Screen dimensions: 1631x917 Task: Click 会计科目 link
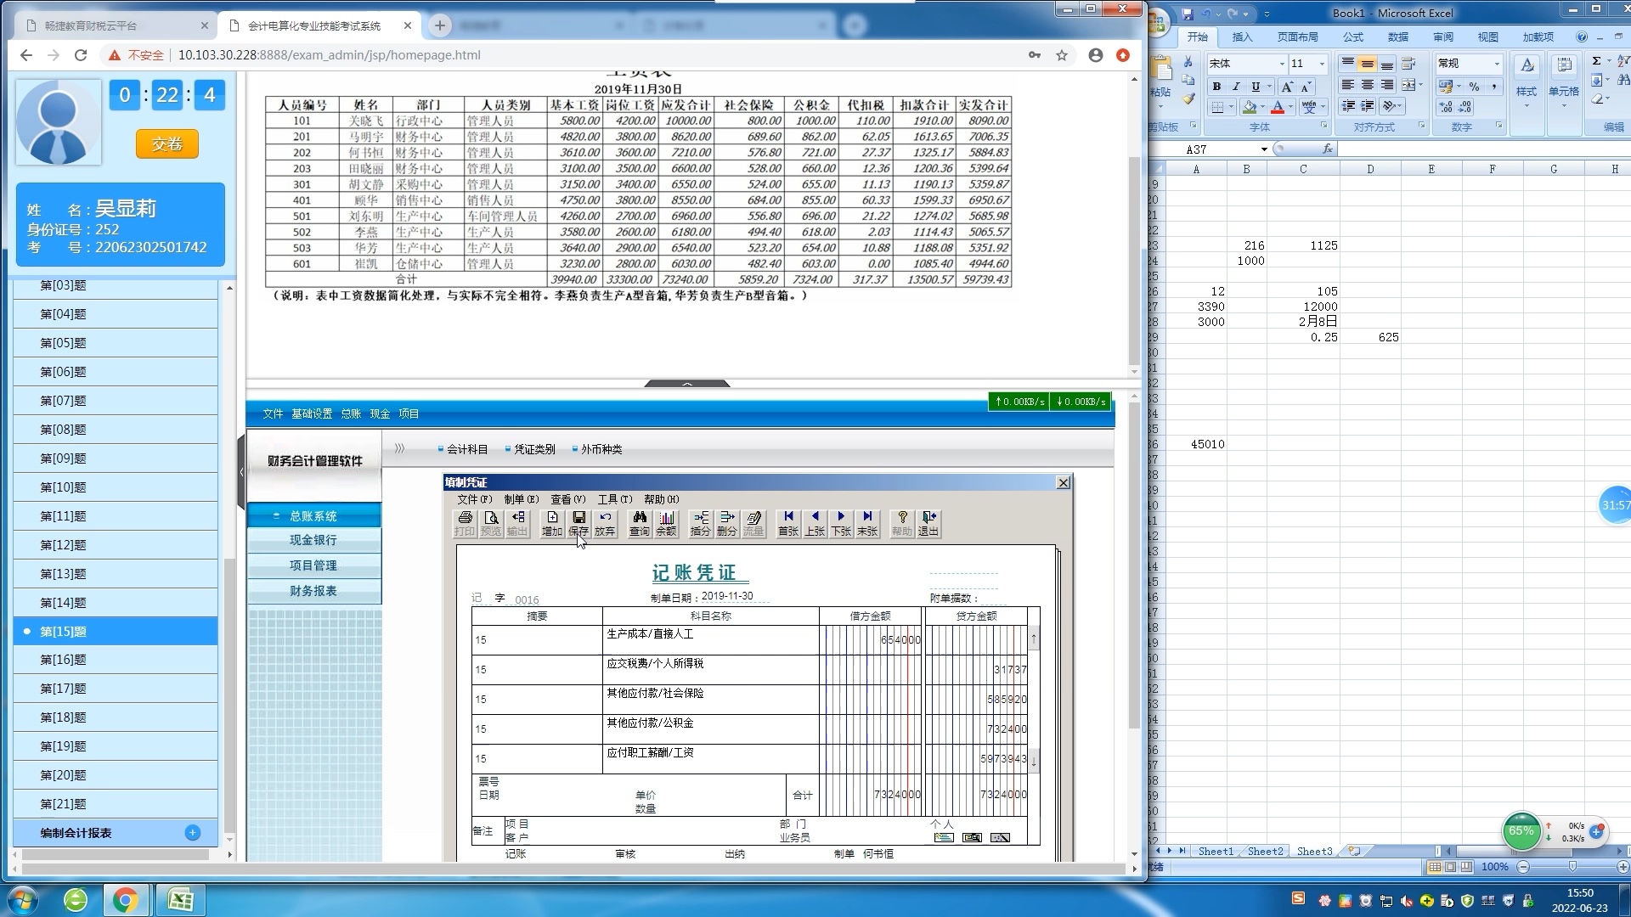(467, 449)
